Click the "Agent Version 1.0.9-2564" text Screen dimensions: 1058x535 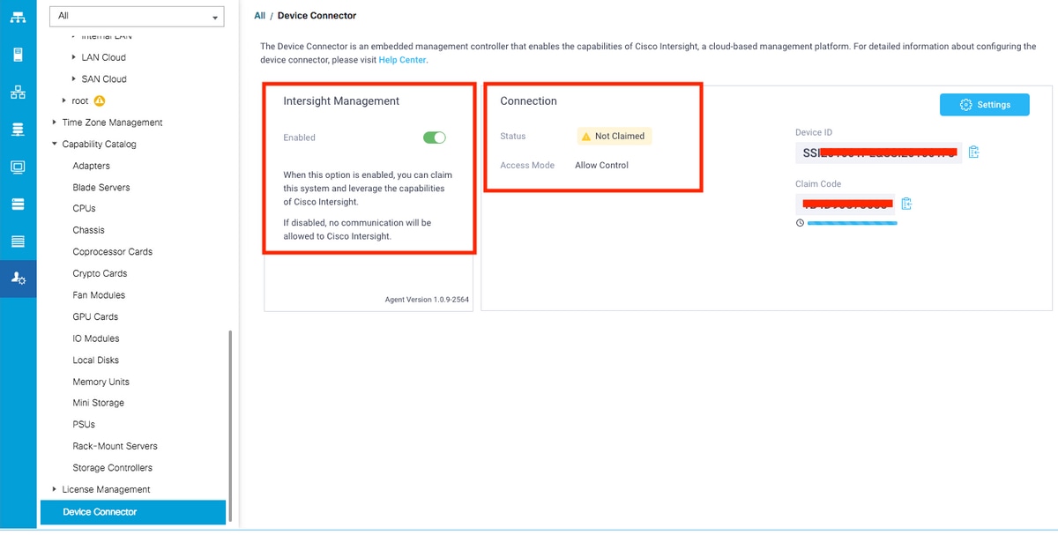(x=427, y=300)
